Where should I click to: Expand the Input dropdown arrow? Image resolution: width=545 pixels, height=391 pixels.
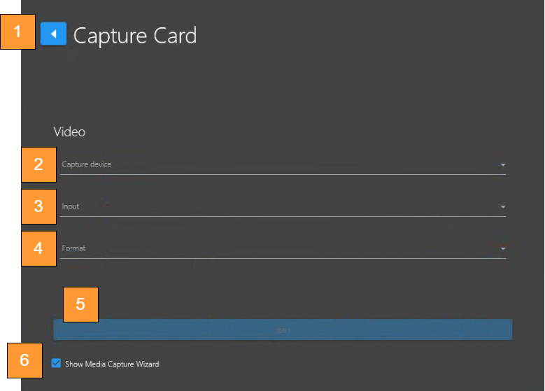(x=502, y=207)
